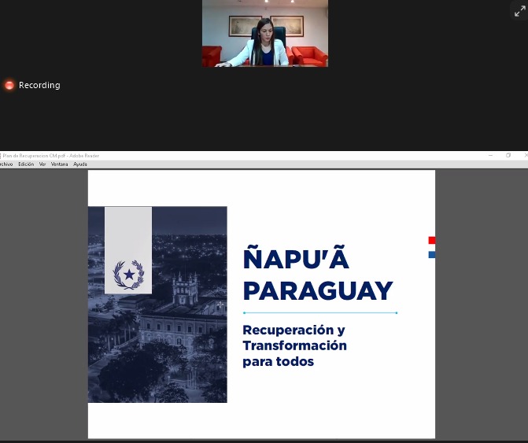Click the ÑAPU'Ã heading on the slide

[x=296, y=257]
